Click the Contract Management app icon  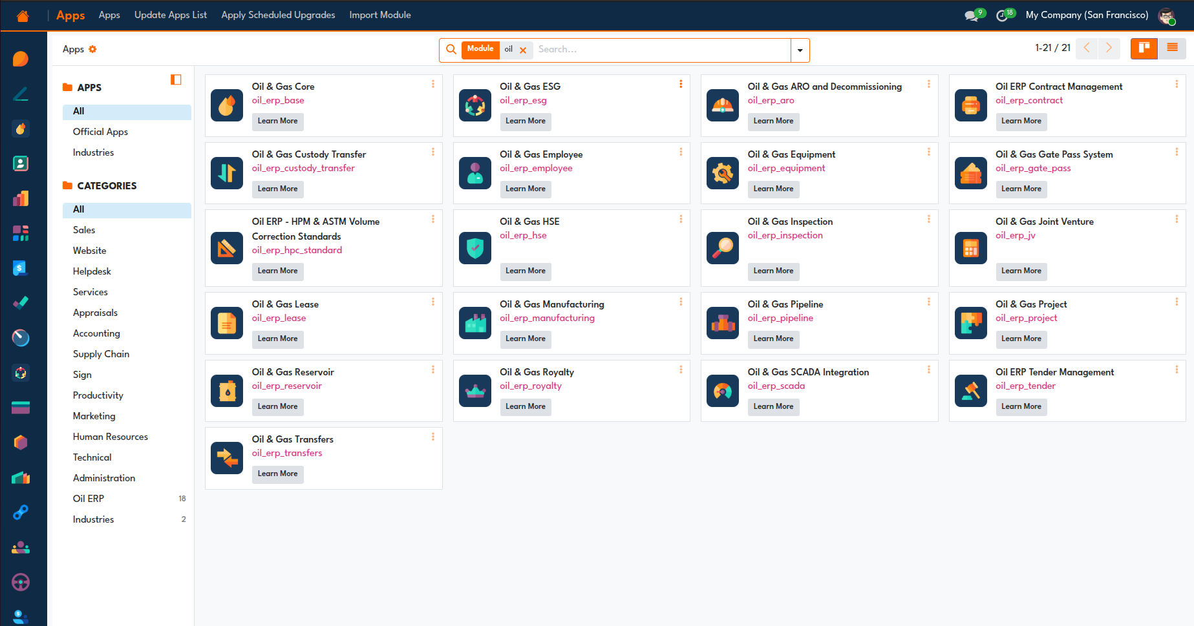[x=971, y=105]
